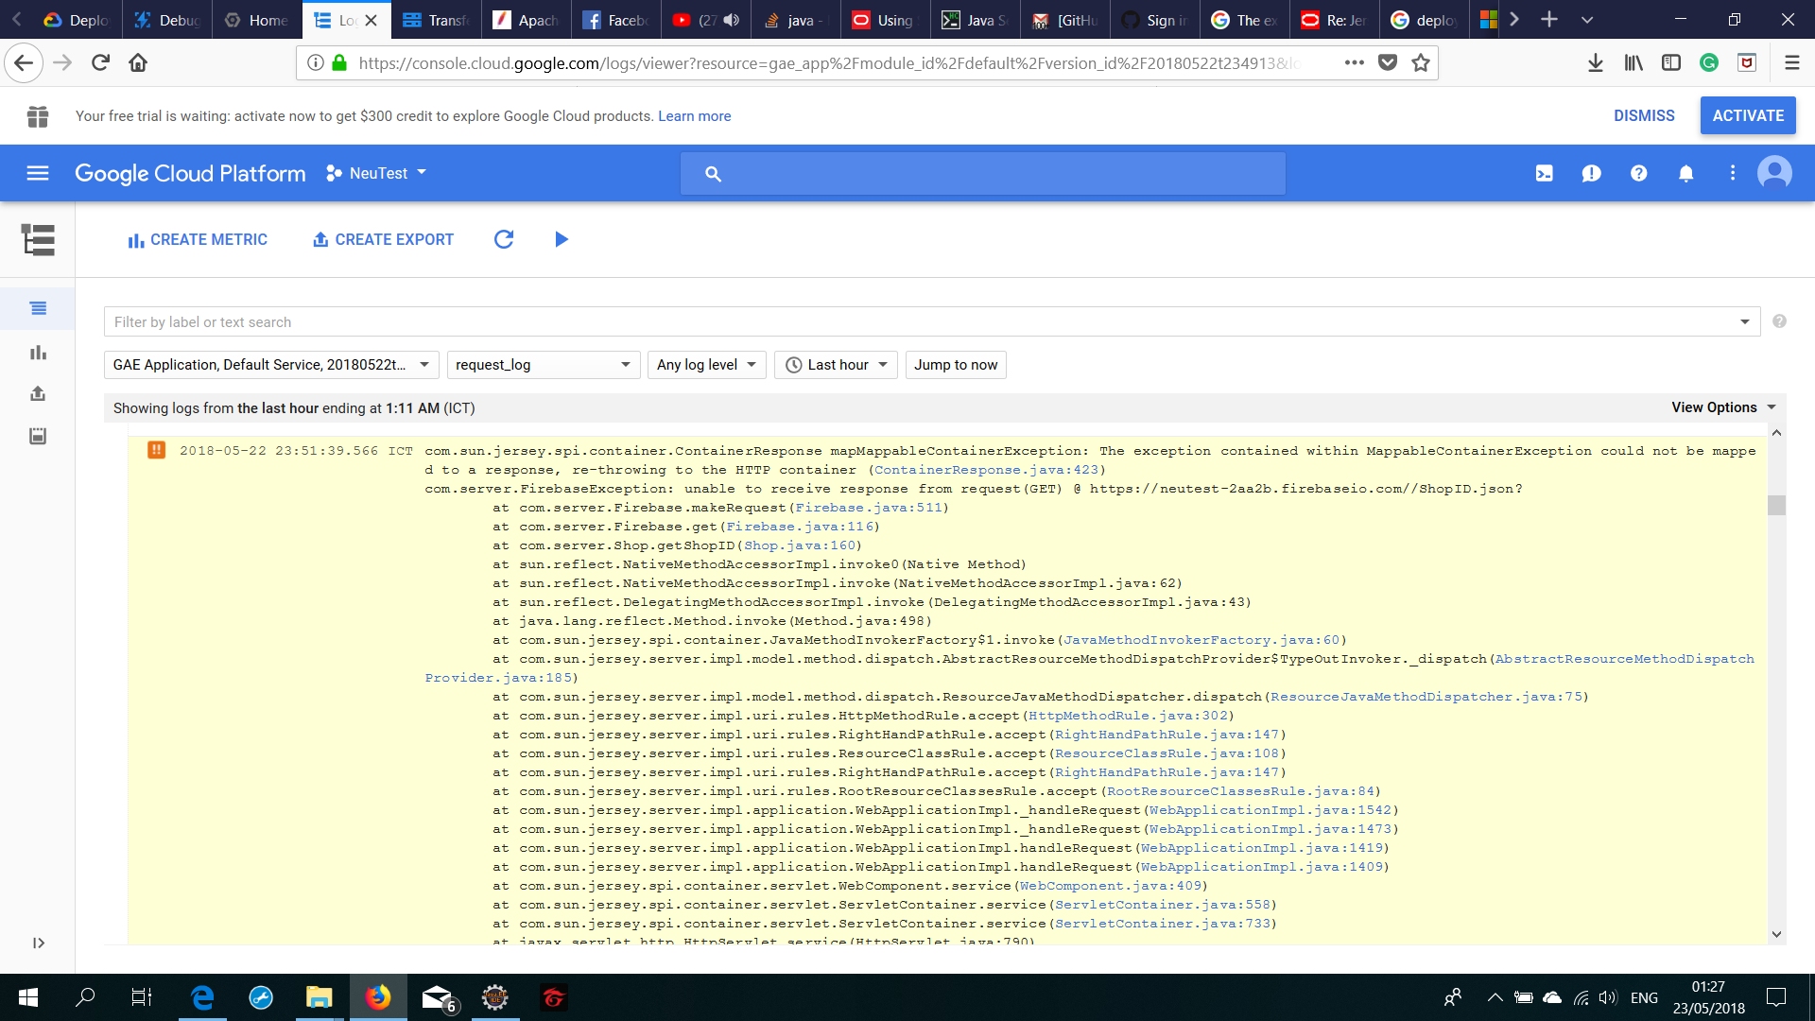
Task: Send feedback via the speech bubble icon
Action: [x=1592, y=173]
